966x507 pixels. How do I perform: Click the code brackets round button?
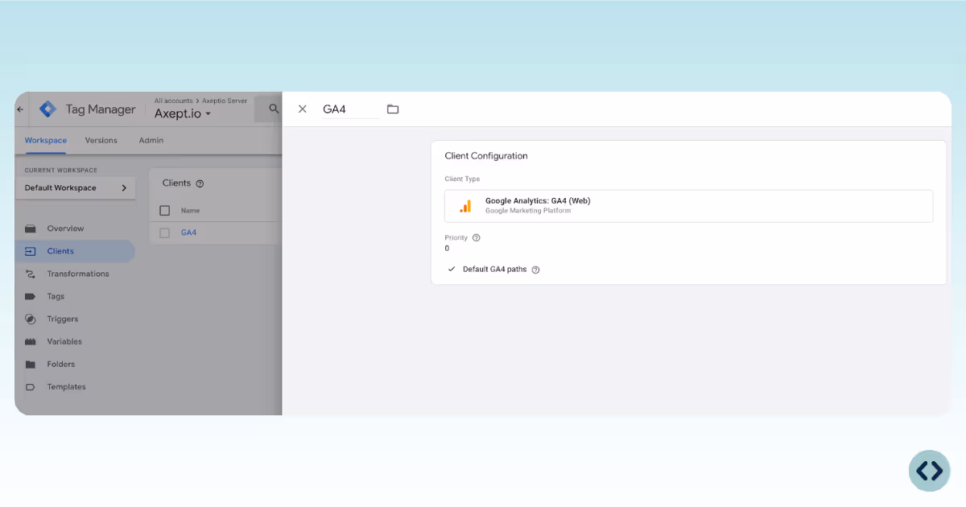point(929,471)
